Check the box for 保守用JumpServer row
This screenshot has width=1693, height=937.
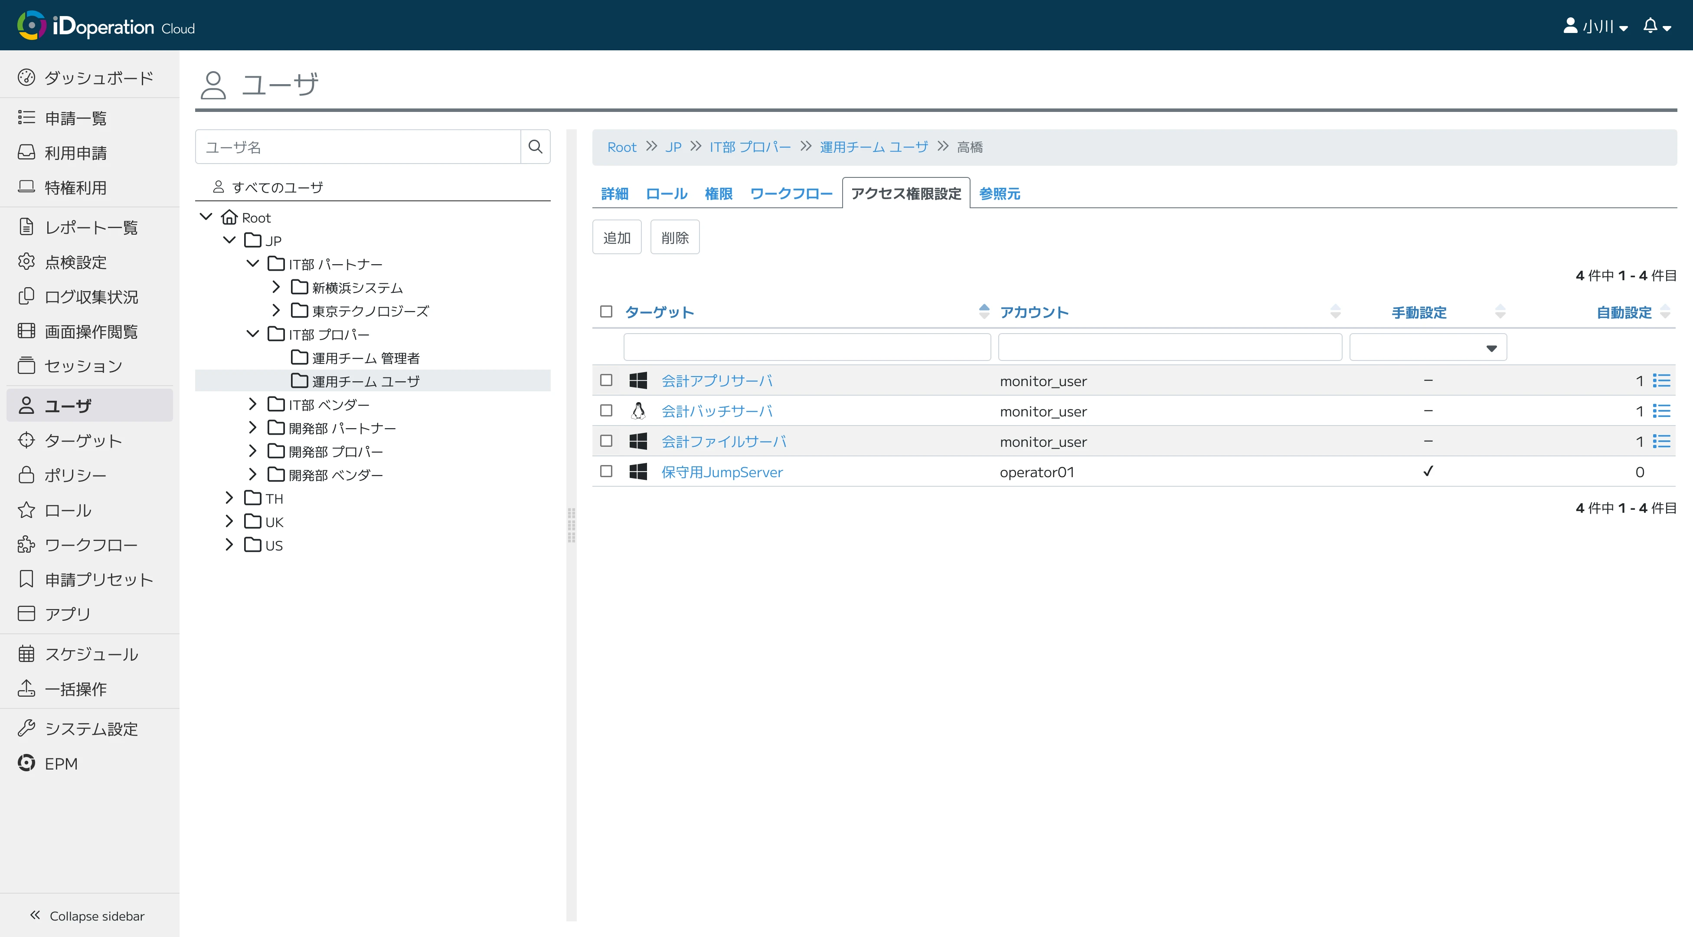pos(606,472)
